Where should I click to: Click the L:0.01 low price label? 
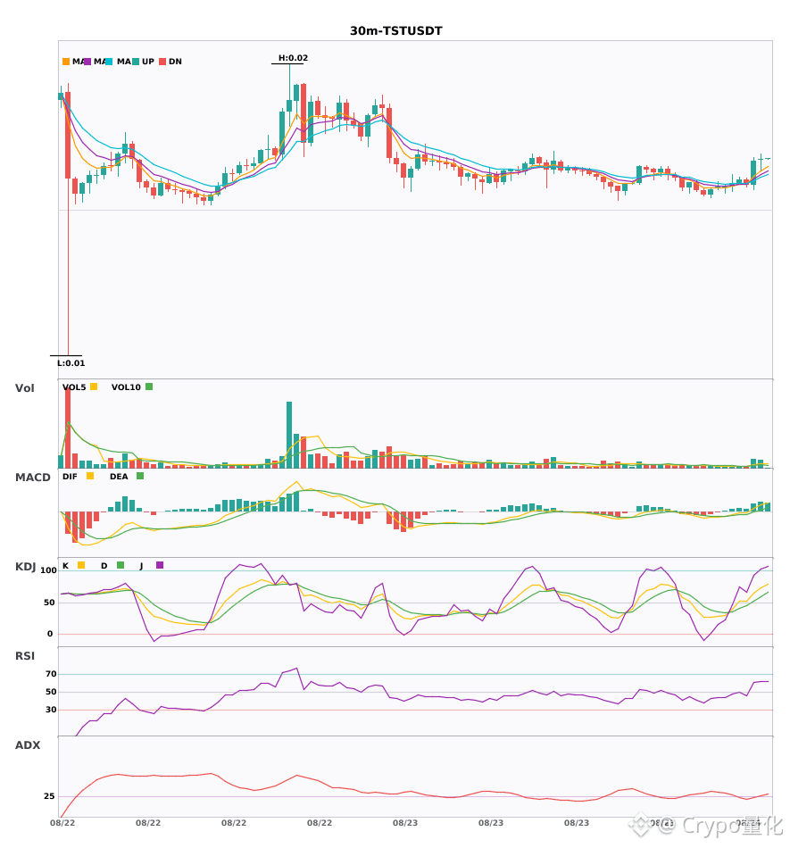point(71,363)
